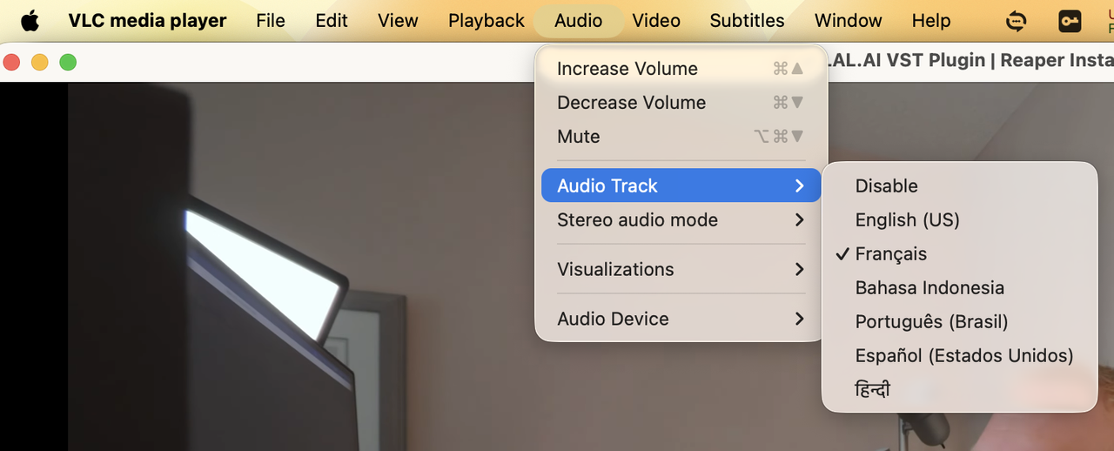
Task: Select Português (Brasil) audio track
Action: (x=959, y=321)
